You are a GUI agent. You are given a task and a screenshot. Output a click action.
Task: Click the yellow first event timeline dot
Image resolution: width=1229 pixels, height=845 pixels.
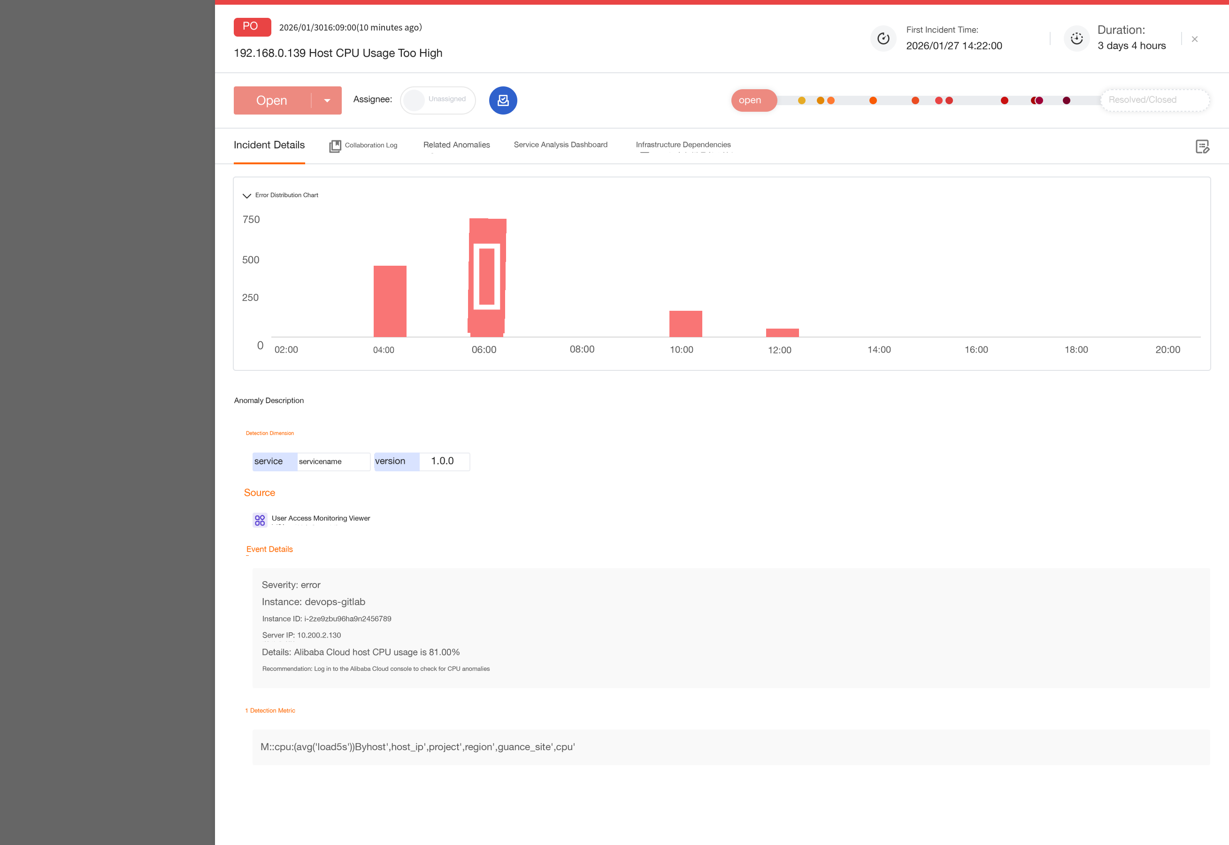(801, 100)
